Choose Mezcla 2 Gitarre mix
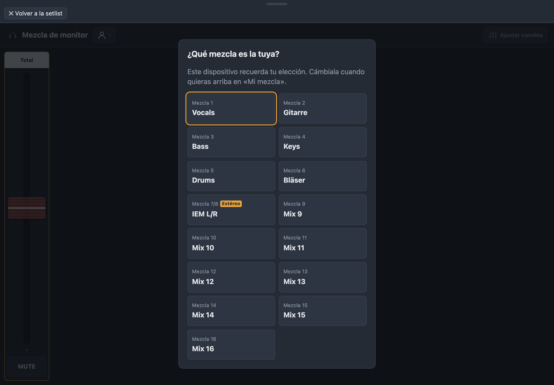 click(x=323, y=108)
